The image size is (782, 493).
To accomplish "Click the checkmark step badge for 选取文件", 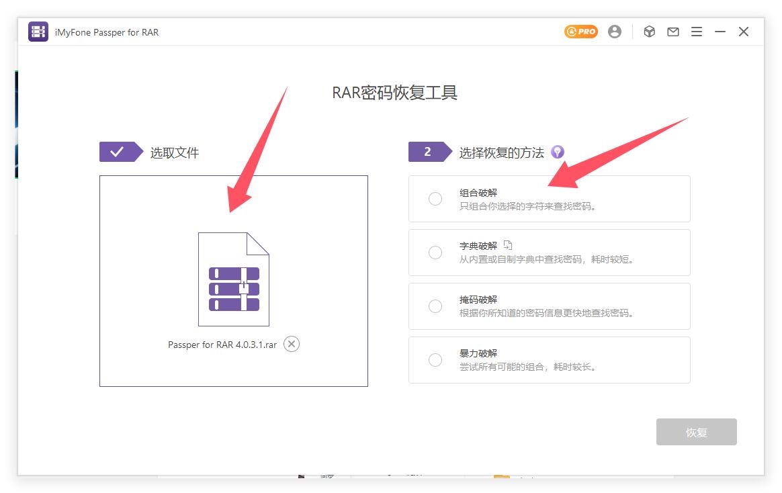I will (121, 152).
